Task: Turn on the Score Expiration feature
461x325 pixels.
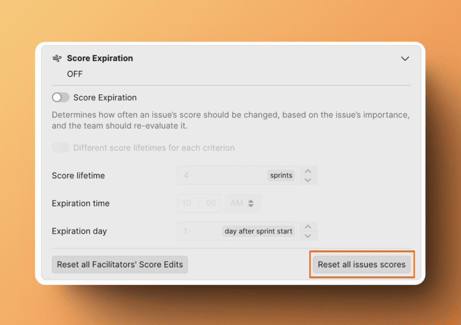Action: [60, 97]
